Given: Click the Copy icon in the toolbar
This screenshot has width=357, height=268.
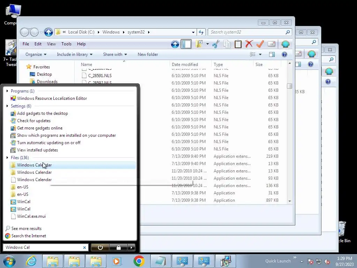Looking at the screenshot, I should click(x=227, y=44).
